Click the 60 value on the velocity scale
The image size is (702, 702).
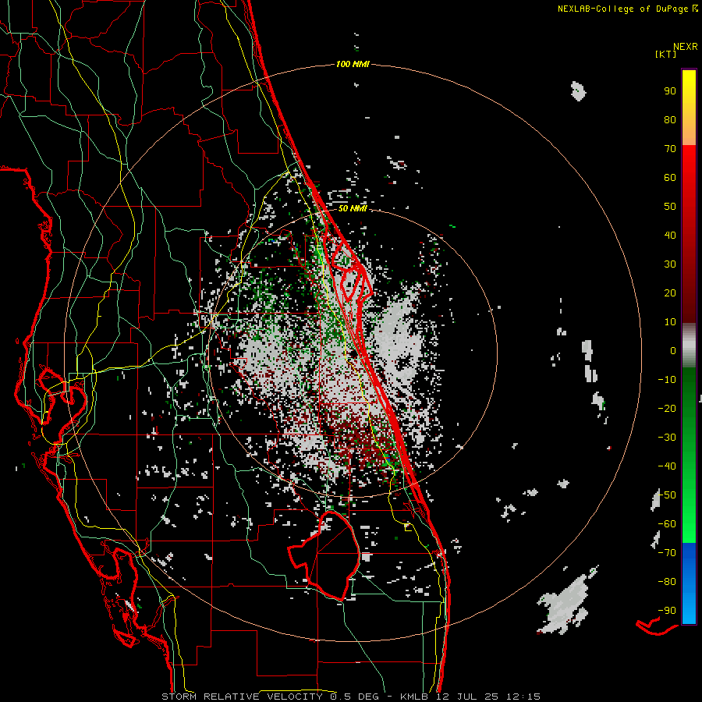tap(670, 178)
